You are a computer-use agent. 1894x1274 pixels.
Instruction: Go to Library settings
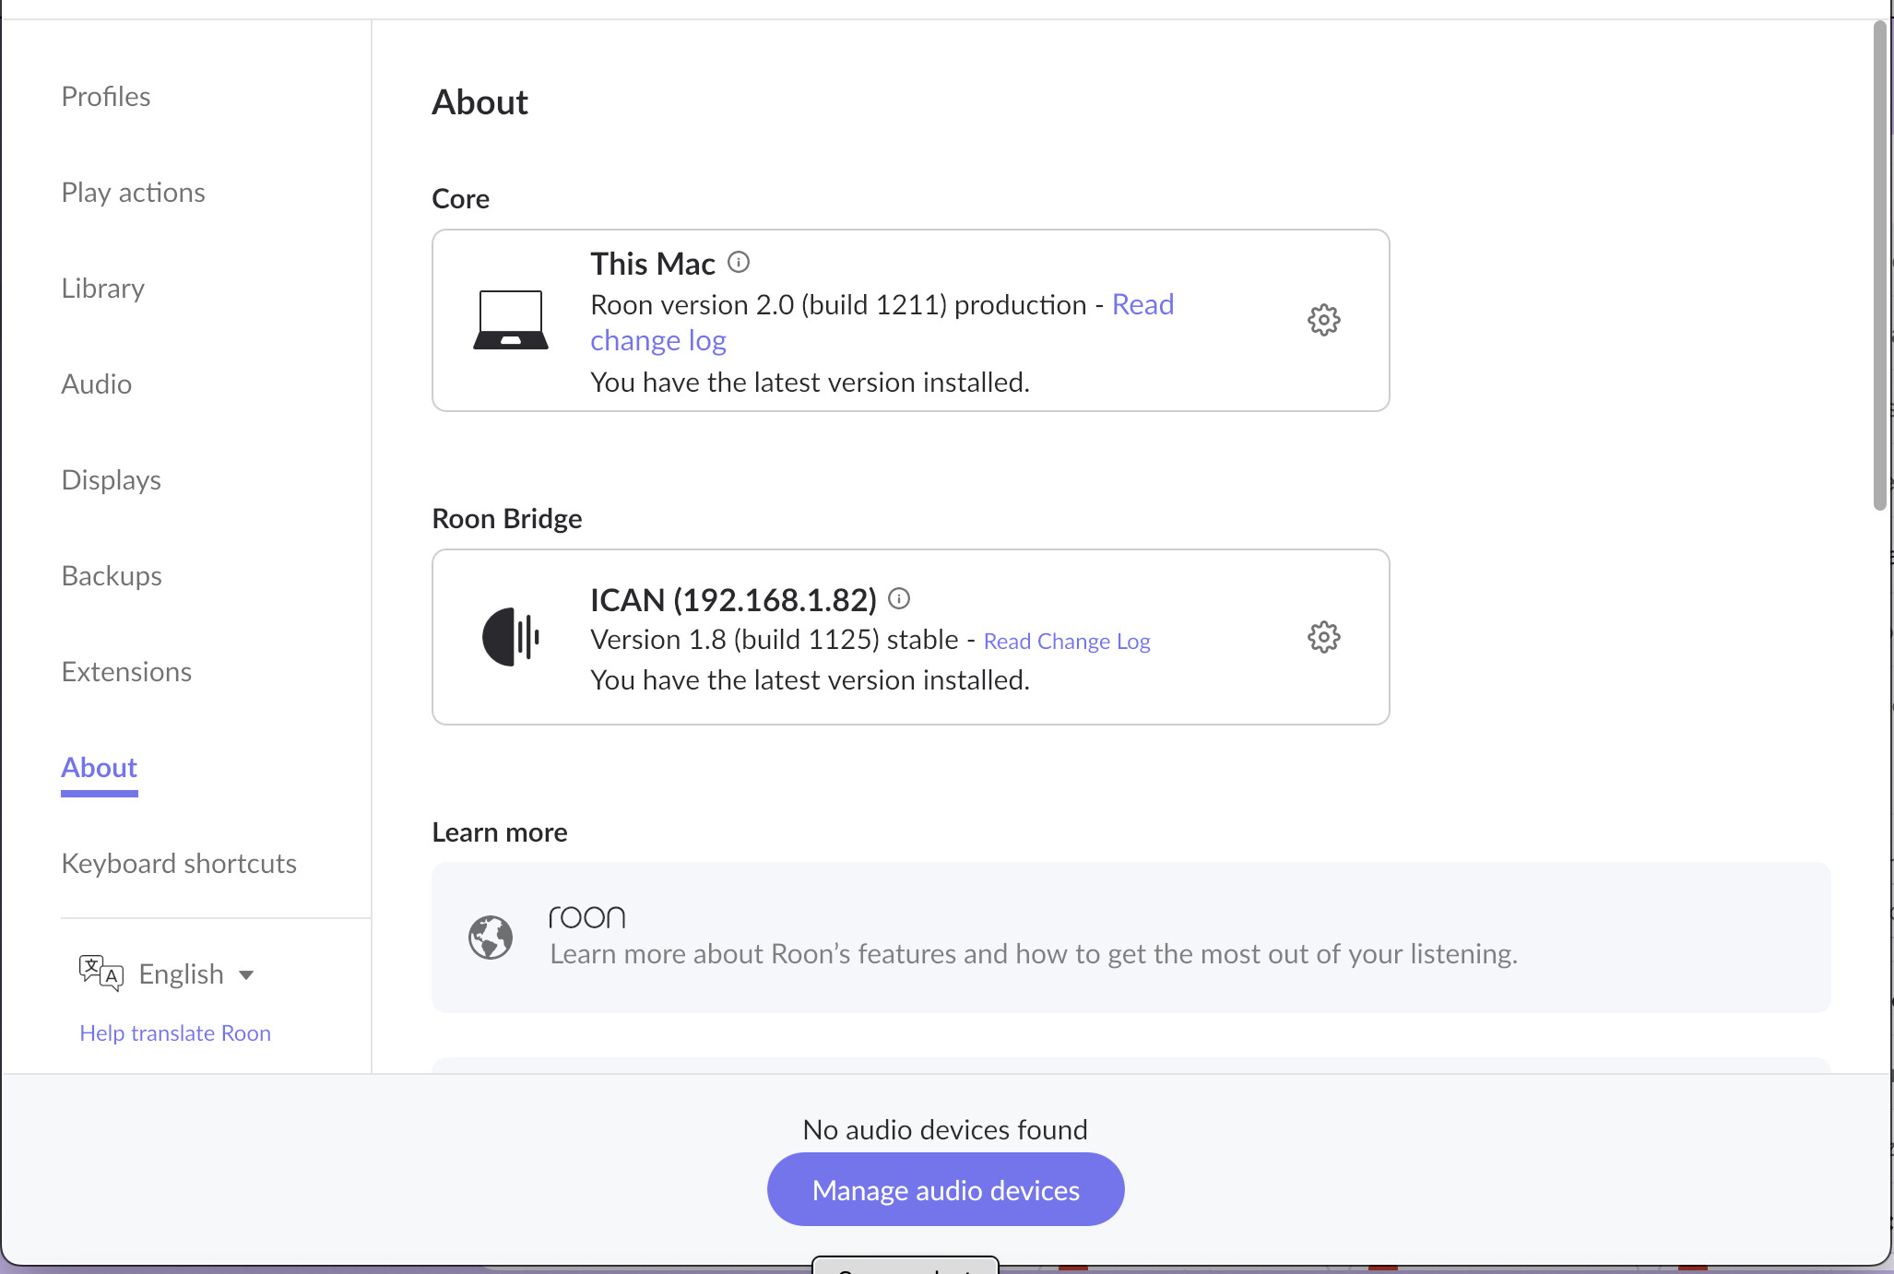pos(103,289)
